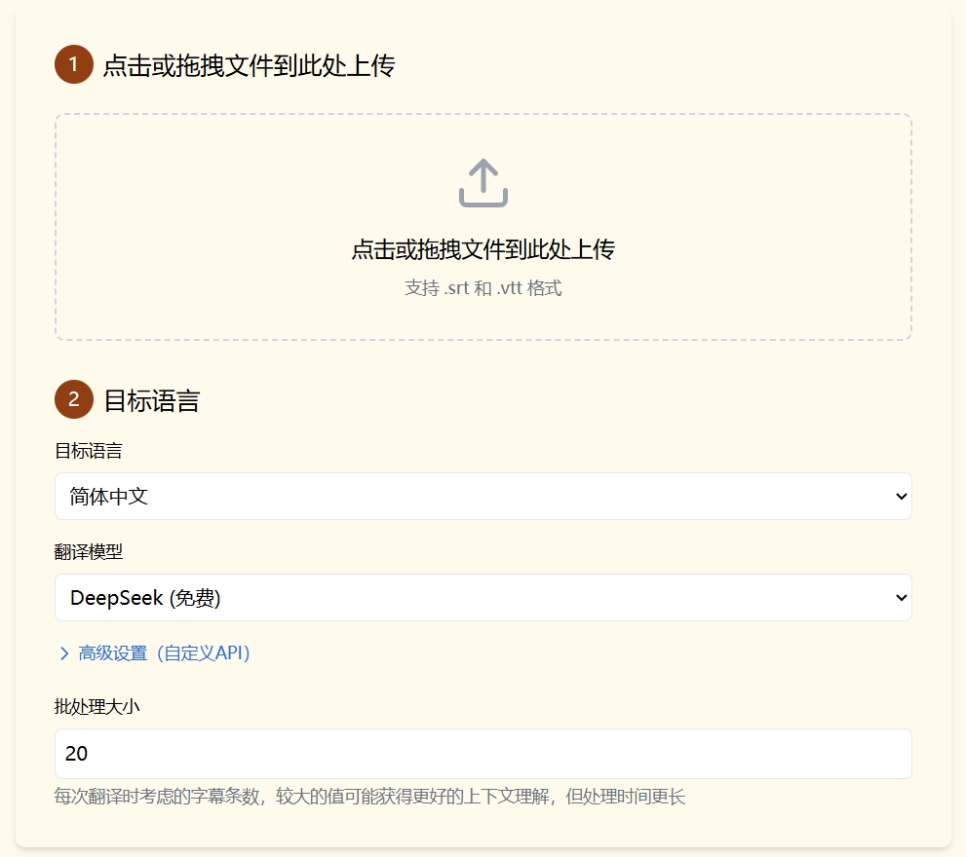The width and height of the screenshot is (966, 857).
Task: Click the small 目标语言 field label
Action: [x=89, y=451]
